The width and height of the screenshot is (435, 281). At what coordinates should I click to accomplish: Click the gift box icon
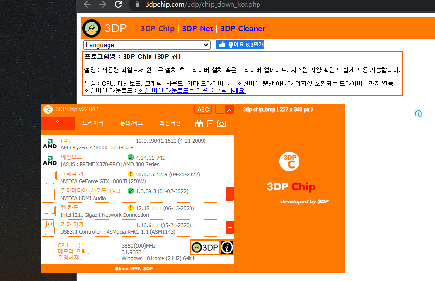coord(199,124)
